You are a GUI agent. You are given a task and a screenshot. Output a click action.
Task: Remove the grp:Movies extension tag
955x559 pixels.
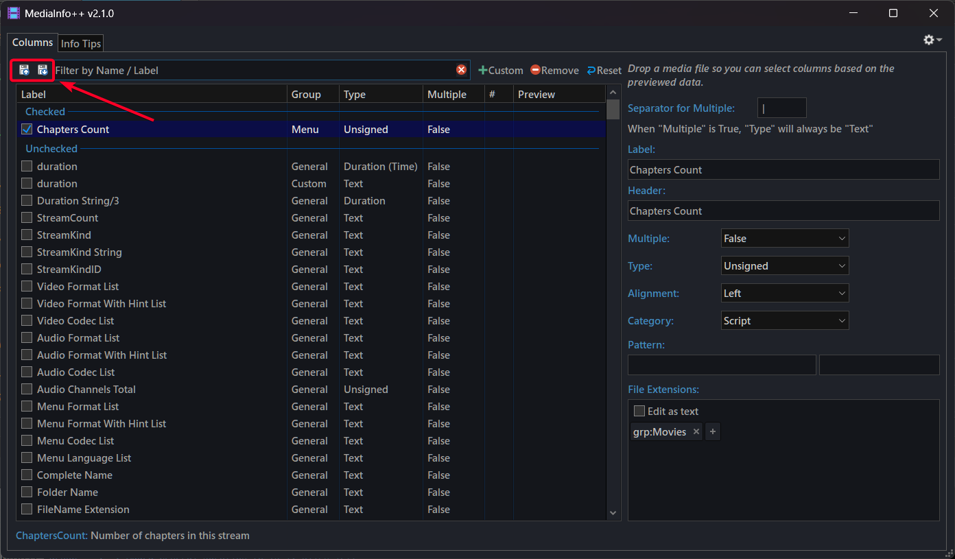click(x=696, y=431)
